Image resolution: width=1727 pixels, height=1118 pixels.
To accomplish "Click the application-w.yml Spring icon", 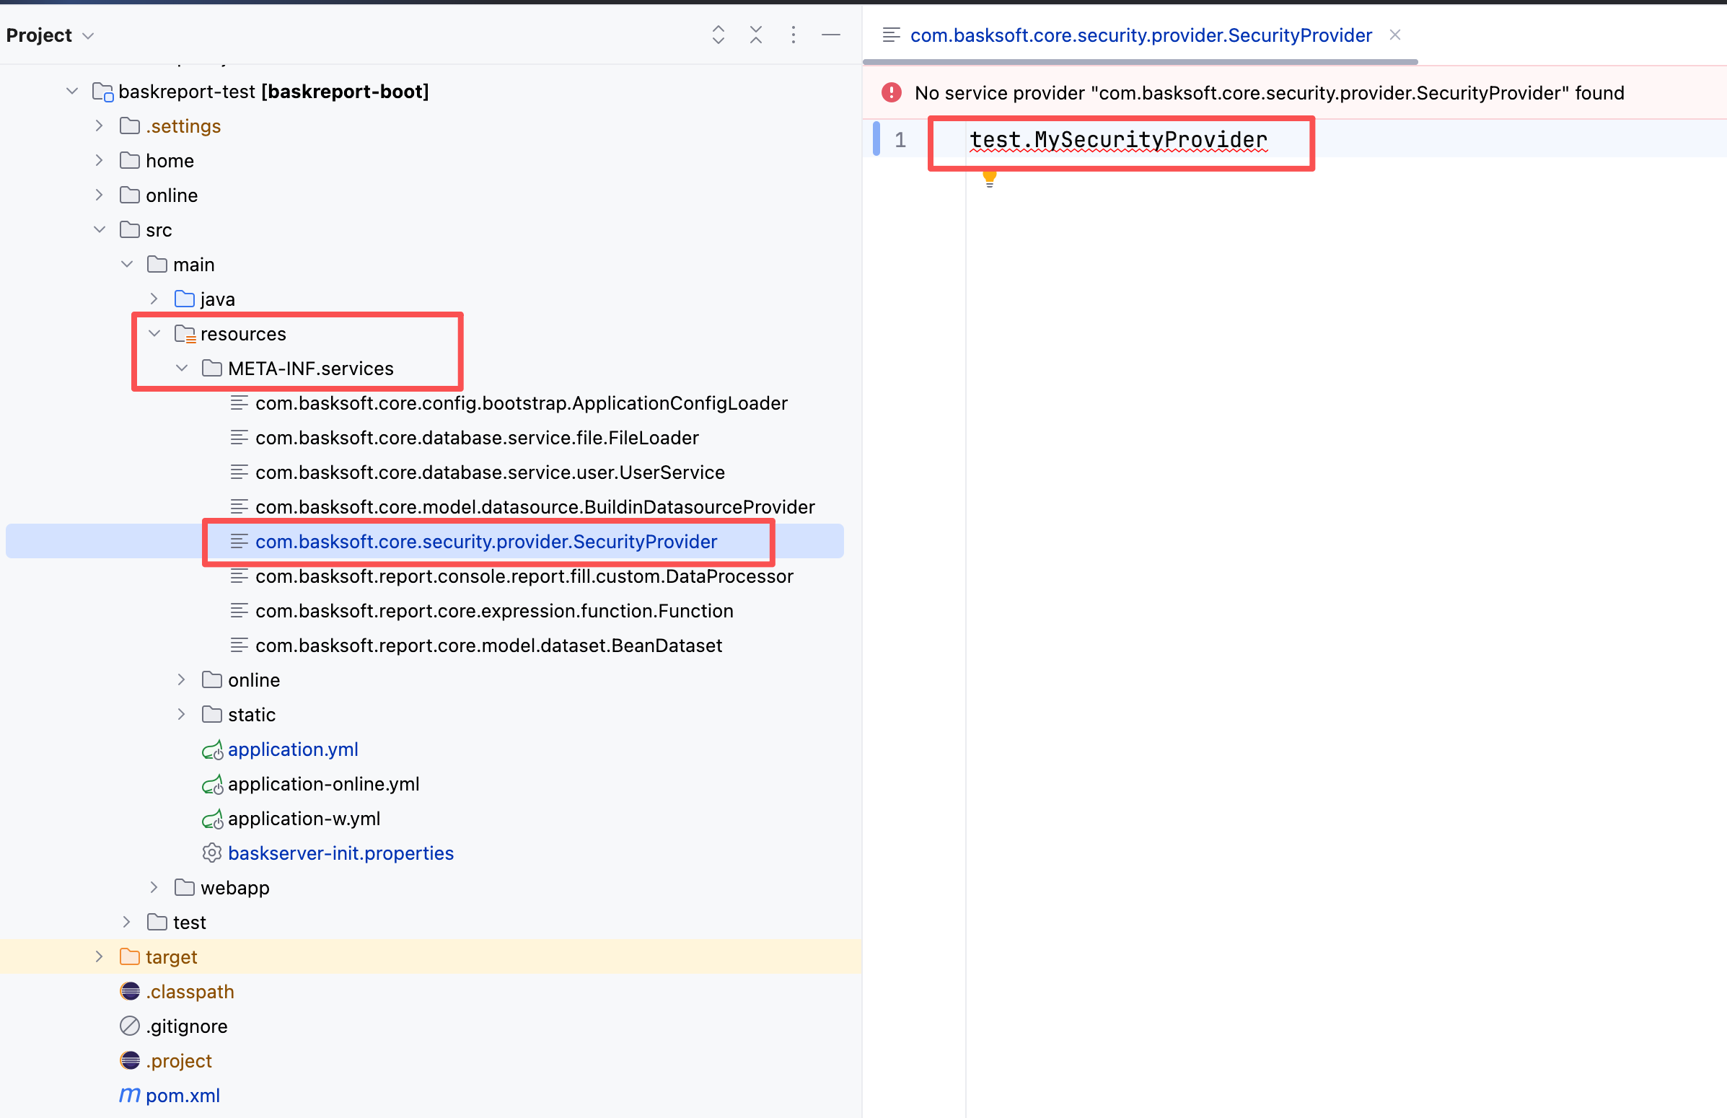I will tap(212, 819).
